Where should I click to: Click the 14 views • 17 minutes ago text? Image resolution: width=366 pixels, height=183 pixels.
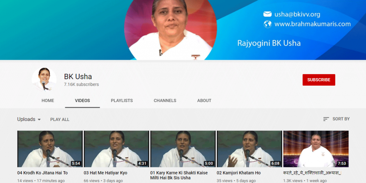[x=41, y=181]
